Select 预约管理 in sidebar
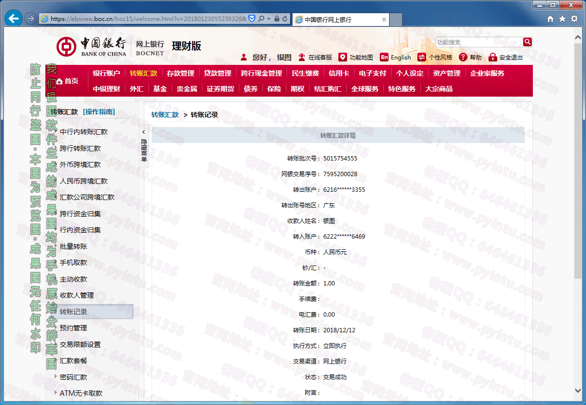586x405 pixels. tap(73, 328)
